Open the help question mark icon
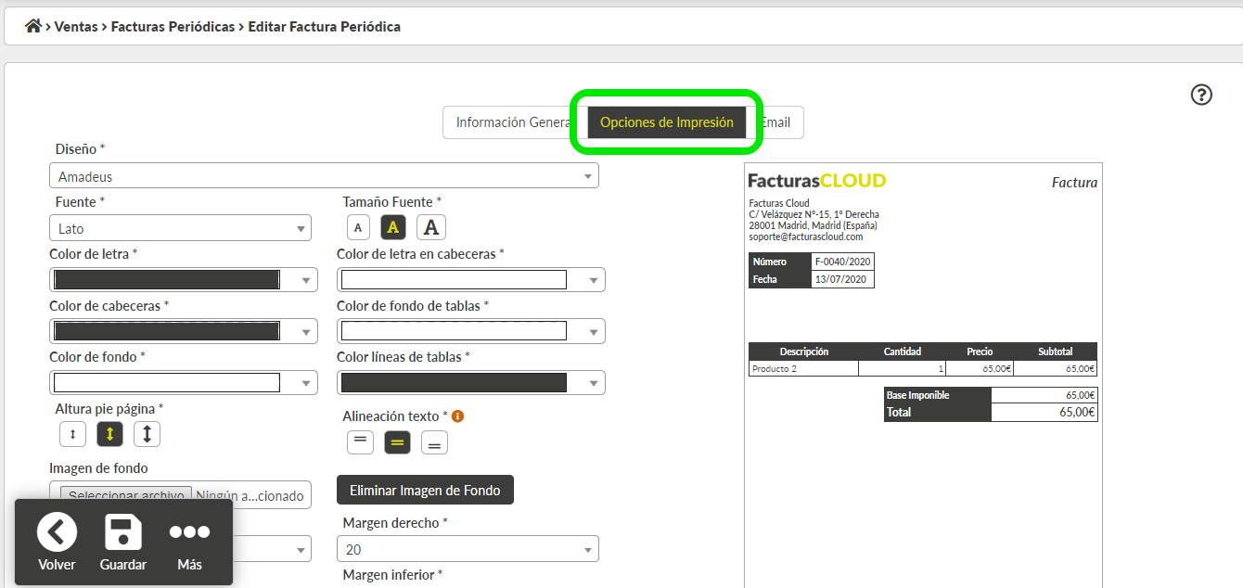The width and height of the screenshot is (1243, 588). 1201,95
